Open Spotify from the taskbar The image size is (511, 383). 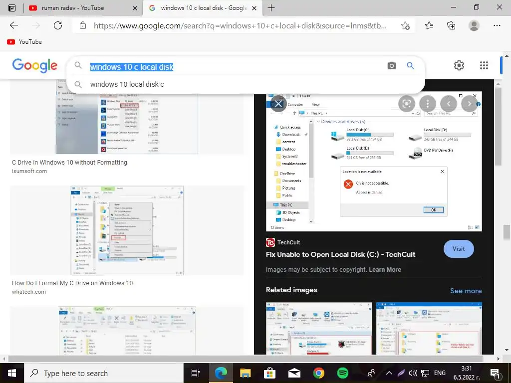point(342,373)
